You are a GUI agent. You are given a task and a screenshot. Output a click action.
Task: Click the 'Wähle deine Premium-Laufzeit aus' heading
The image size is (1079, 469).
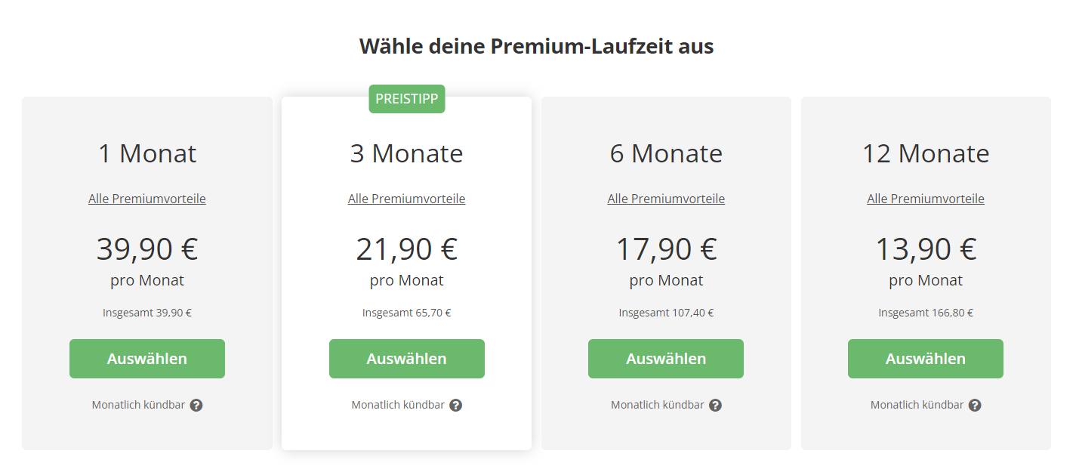(536, 46)
